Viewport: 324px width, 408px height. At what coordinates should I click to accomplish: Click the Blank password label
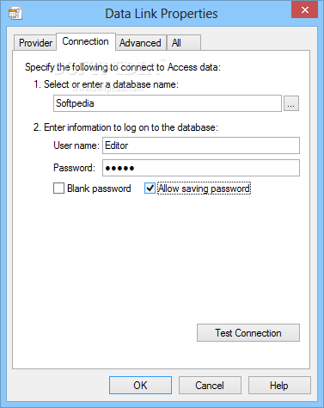[99, 189]
